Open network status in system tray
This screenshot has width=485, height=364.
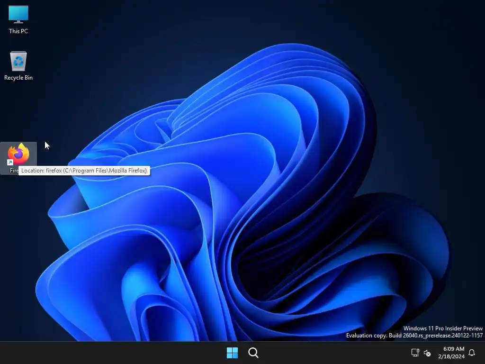(415, 353)
